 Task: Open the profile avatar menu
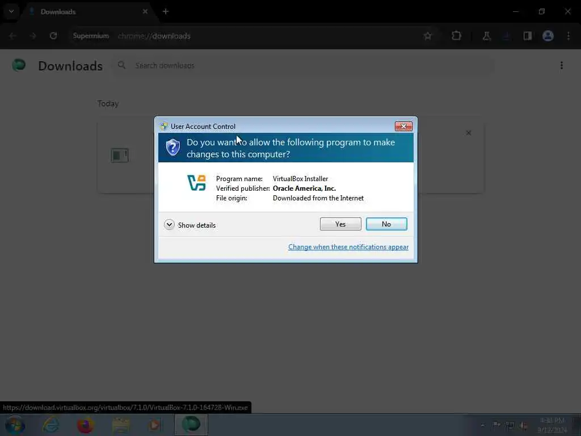click(548, 36)
